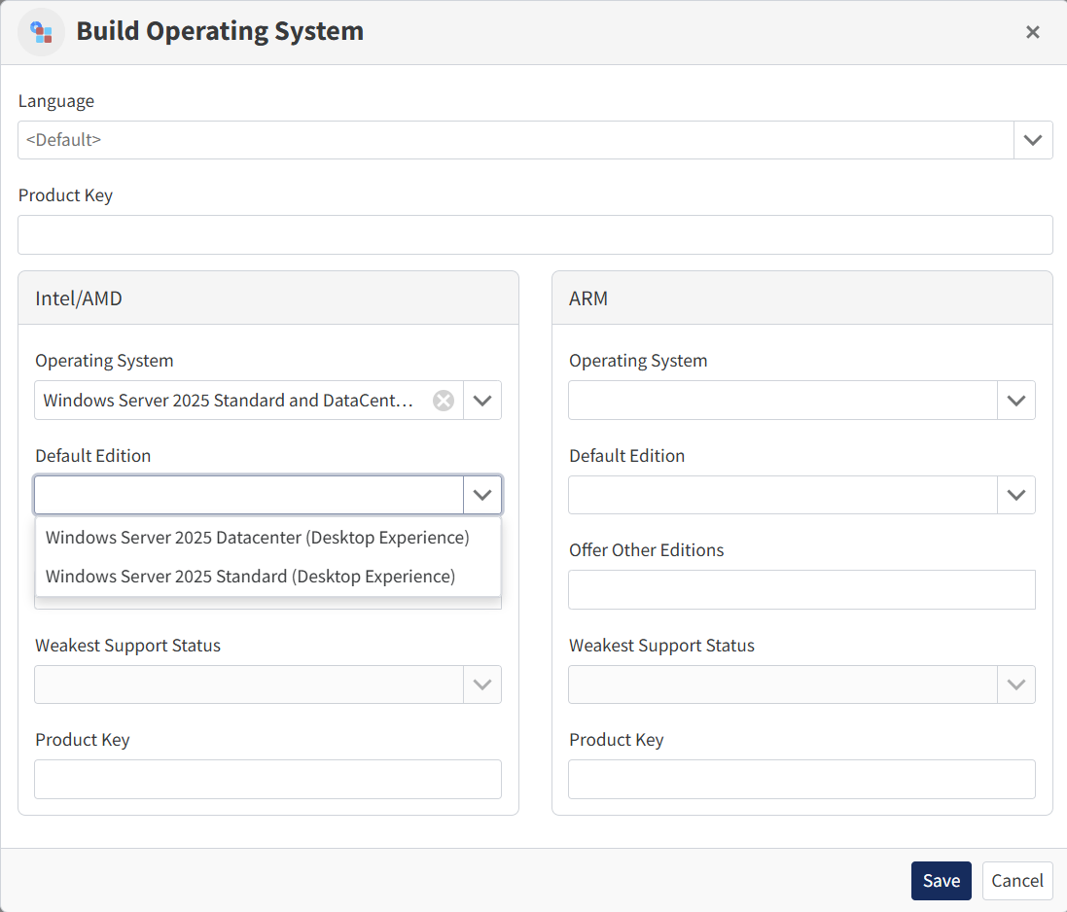Click the Build Operating System header icon
The height and width of the screenshot is (912, 1067).
click(x=41, y=32)
